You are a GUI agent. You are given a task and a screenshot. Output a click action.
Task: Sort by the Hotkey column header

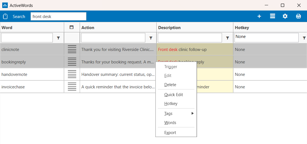point(270,27)
